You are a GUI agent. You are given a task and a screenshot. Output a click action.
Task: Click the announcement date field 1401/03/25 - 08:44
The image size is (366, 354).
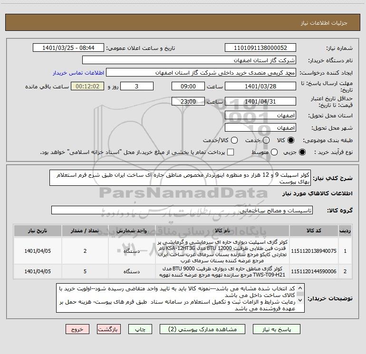tap(68, 48)
